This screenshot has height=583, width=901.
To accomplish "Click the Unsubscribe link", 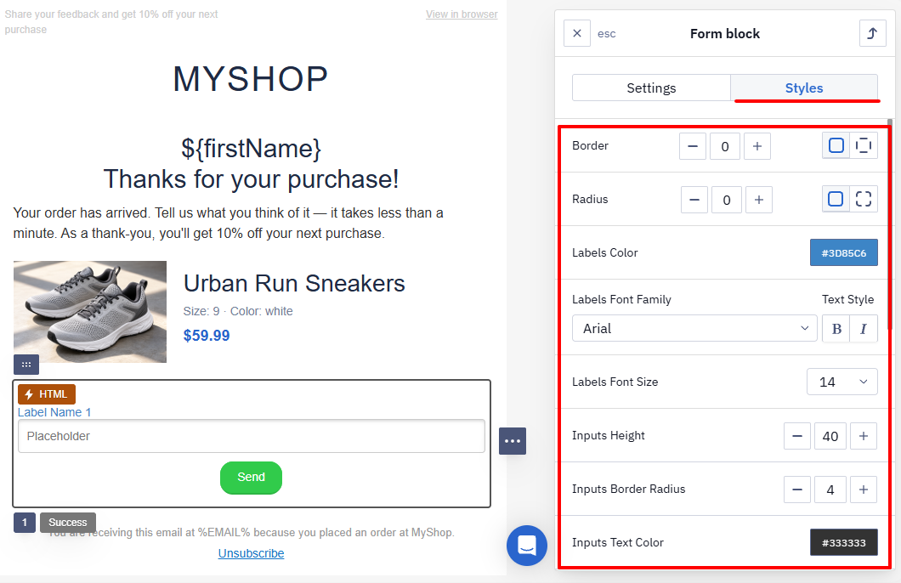I will pos(251,553).
